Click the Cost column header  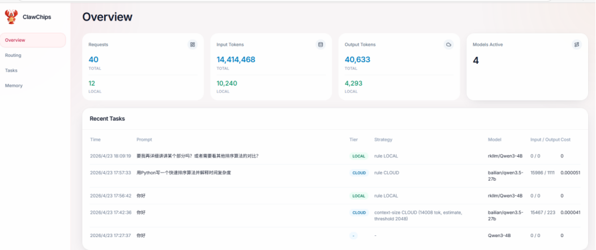point(565,139)
